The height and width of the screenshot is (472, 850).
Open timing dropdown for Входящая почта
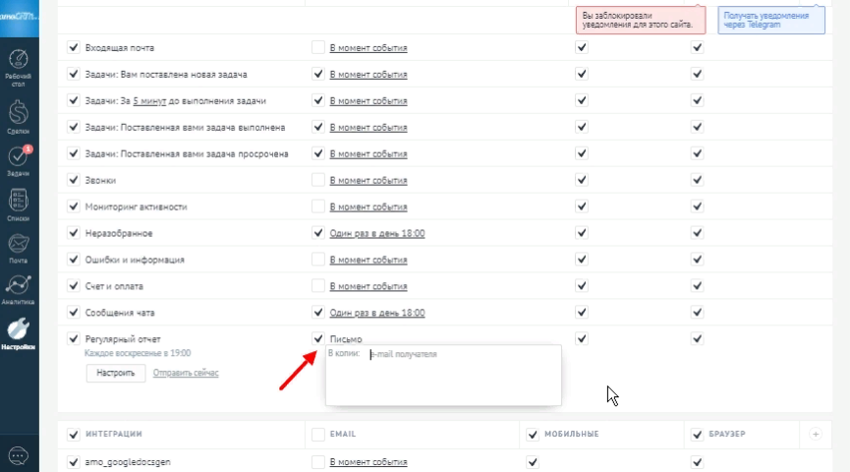[368, 47]
